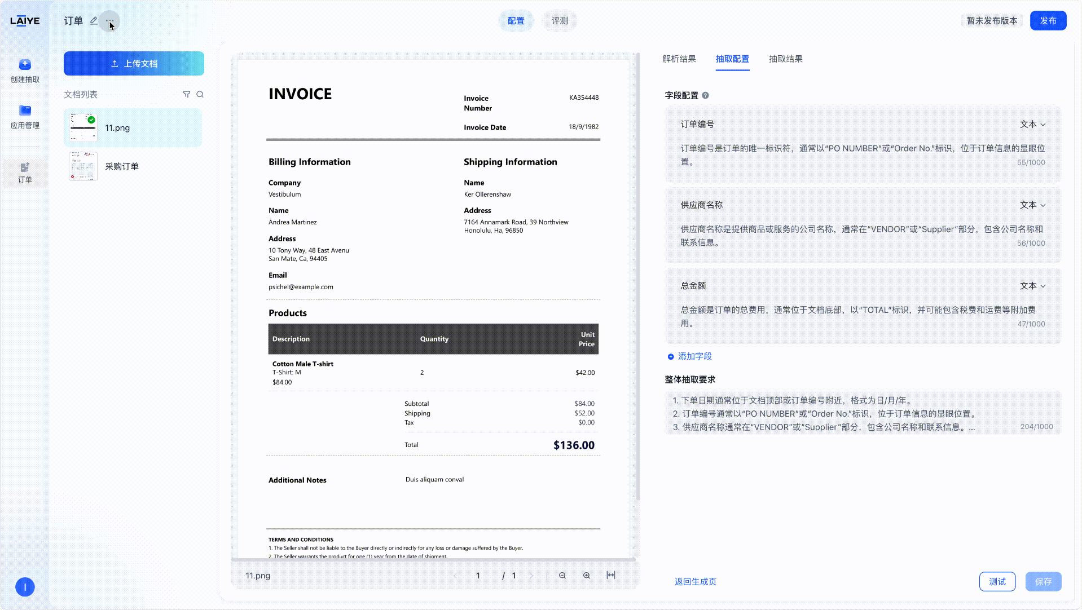Select the 订单 sidebar item

click(x=25, y=173)
